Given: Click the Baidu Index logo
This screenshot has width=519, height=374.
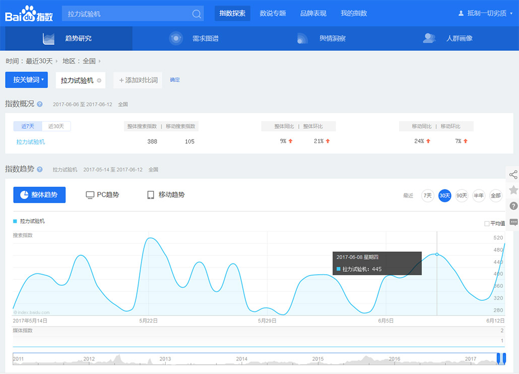Looking at the screenshot, I should pos(29,14).
